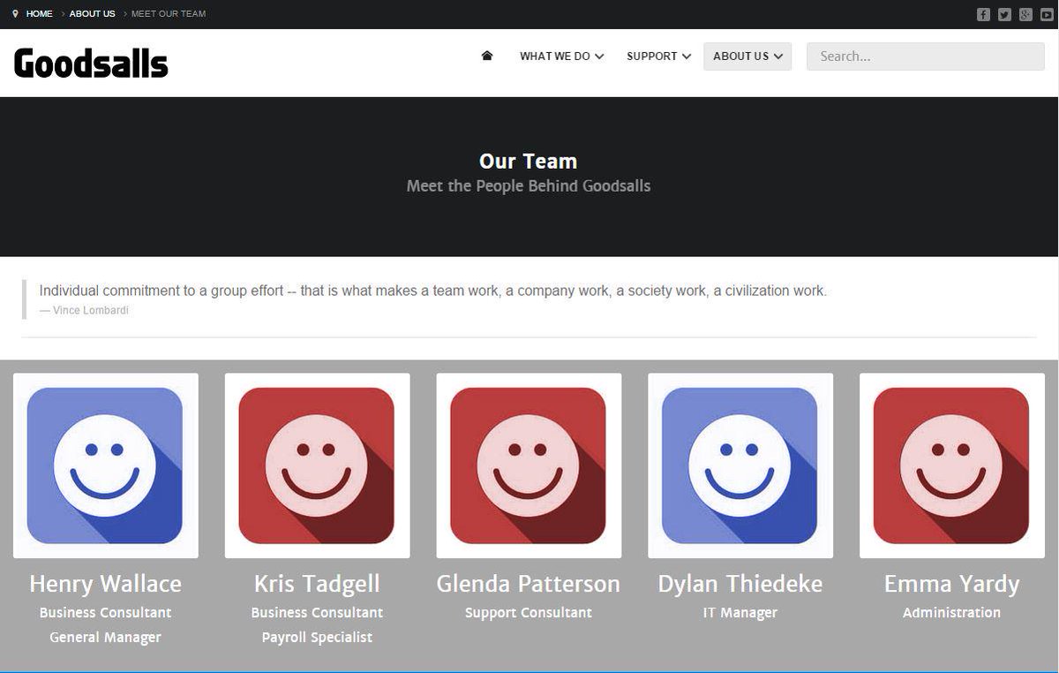This screenshot has width=1059, height=673.
Task: Click the General Manager title text
Action: click(105, 637)
